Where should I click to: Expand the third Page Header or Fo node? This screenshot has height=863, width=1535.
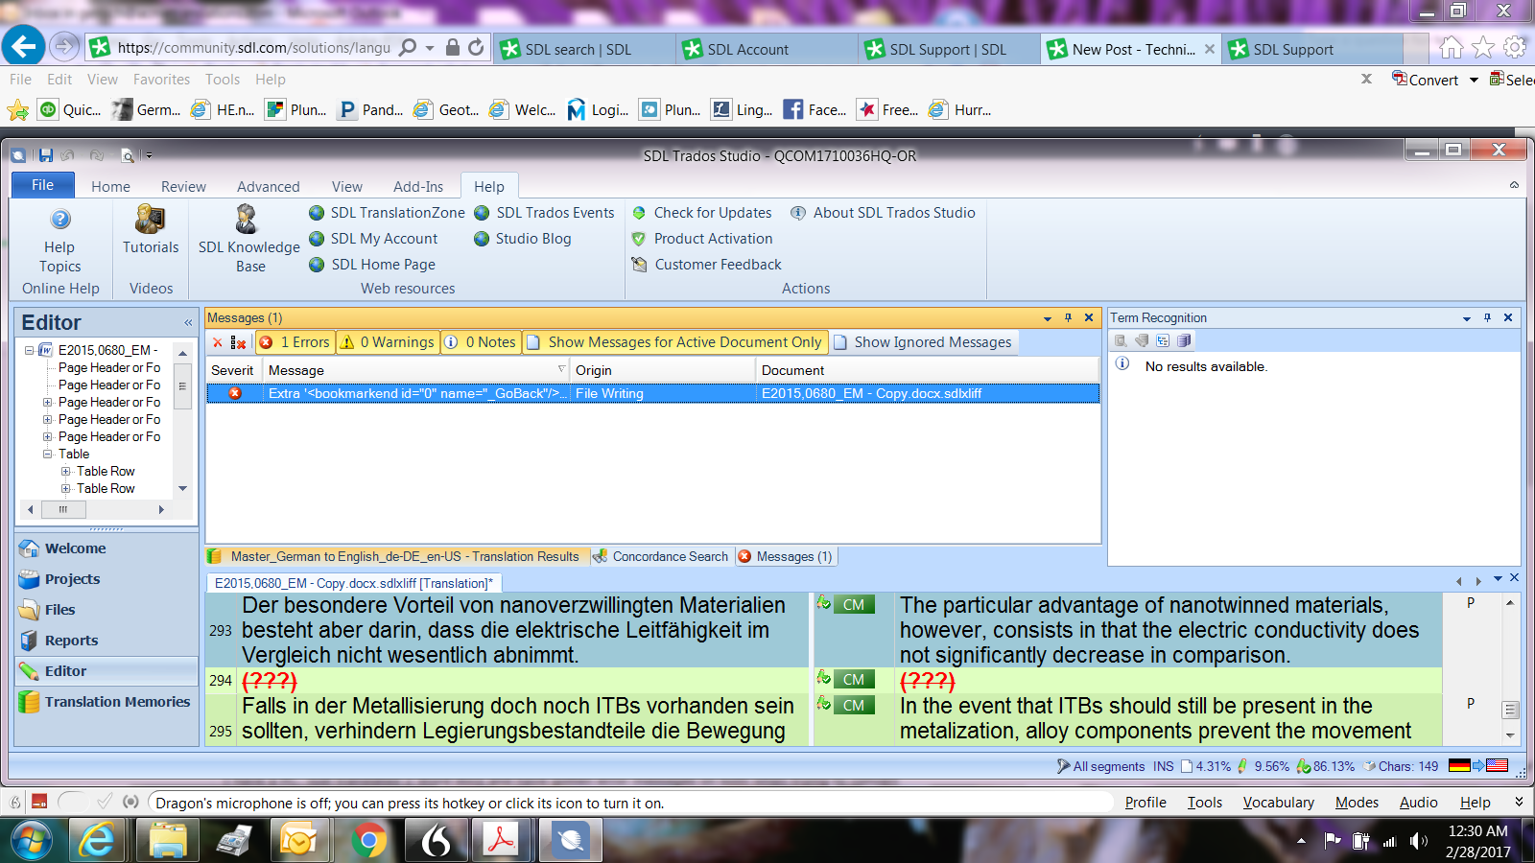click(x=47, y=402)
